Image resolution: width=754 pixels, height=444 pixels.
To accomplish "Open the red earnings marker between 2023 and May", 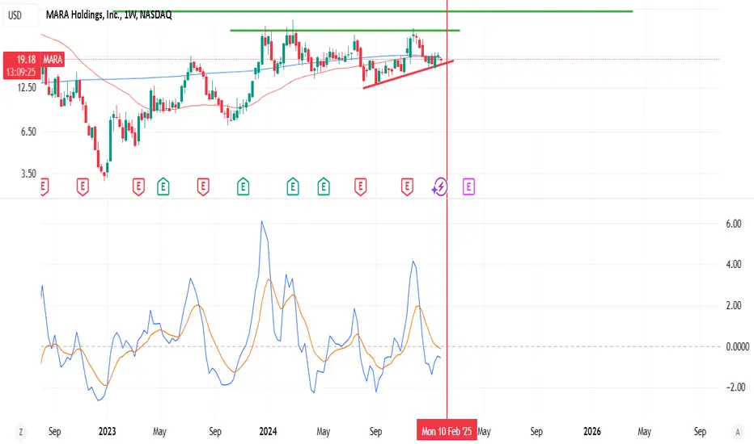I will coord(138,186).
